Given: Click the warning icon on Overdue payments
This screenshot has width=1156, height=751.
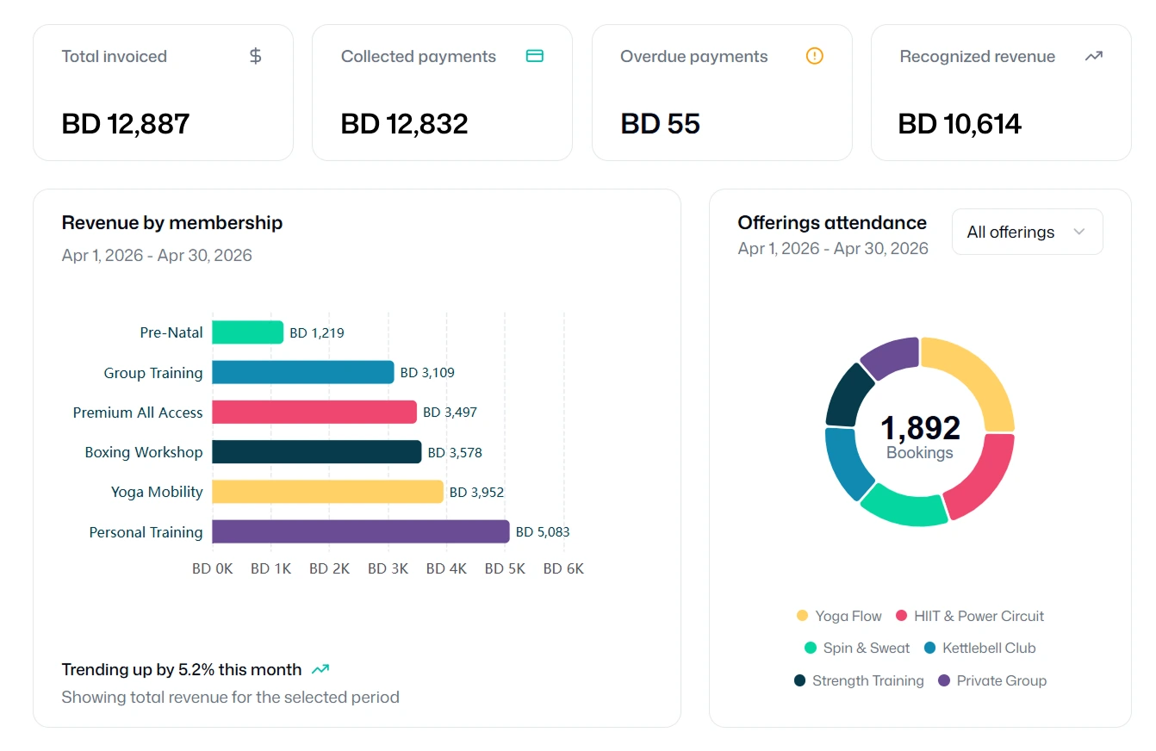Looking at the screenshot, I should pyautogui.click(x=815, y=56).
